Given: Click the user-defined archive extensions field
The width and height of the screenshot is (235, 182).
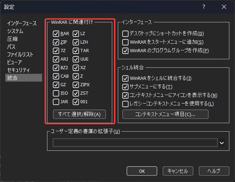Looking at the screenshot, I should (135, 143).
